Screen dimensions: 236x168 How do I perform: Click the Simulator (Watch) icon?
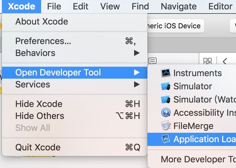pos(166,99)
